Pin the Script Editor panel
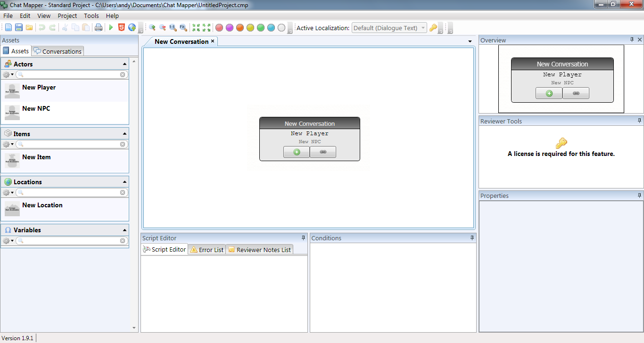The image size is (644, 343). (x=304, y=238)
